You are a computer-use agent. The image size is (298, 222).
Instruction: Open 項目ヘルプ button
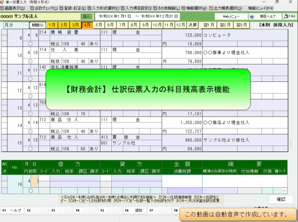pos(265,16)
